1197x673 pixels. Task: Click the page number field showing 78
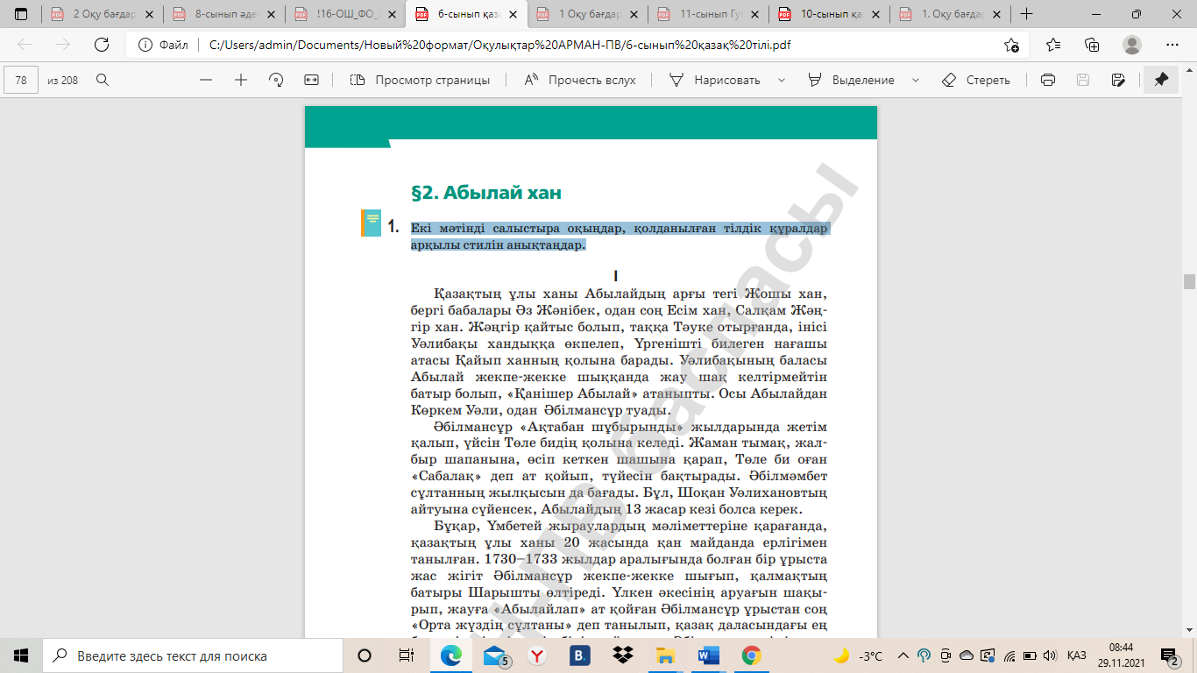21,80
